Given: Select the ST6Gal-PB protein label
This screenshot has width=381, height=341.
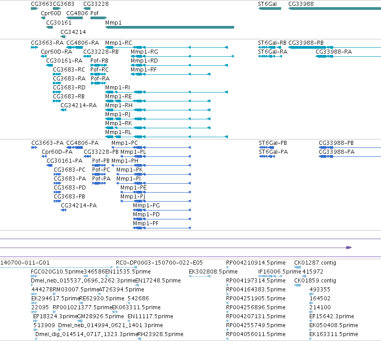Looking at the screenshot, I should coord(273,143).
